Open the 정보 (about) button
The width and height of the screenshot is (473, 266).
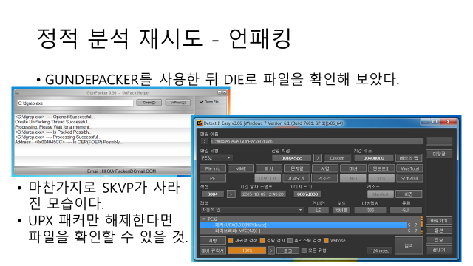[439, 240]
